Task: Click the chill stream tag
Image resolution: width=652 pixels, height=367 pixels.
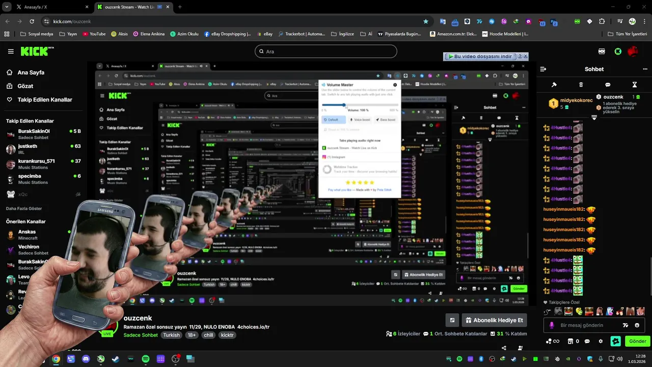Action: [208, 335]
